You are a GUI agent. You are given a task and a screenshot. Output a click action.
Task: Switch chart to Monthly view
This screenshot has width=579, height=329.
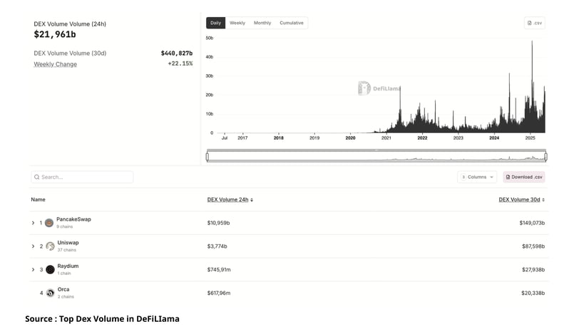pos(262,23)
